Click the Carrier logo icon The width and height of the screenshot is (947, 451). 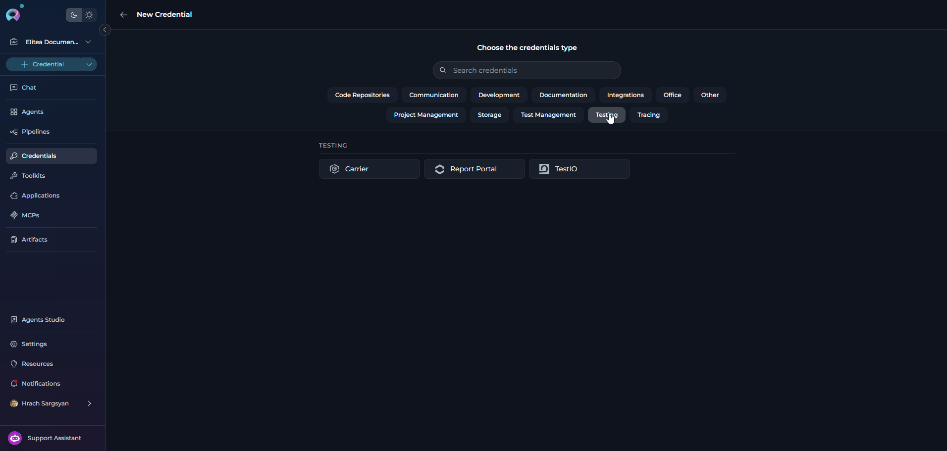tap(334, 169)
